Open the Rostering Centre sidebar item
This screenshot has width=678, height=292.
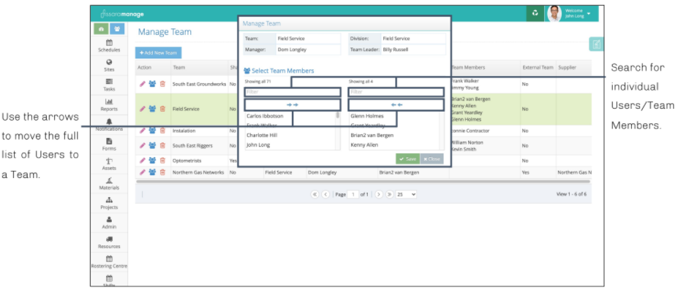tap(109, 262)
